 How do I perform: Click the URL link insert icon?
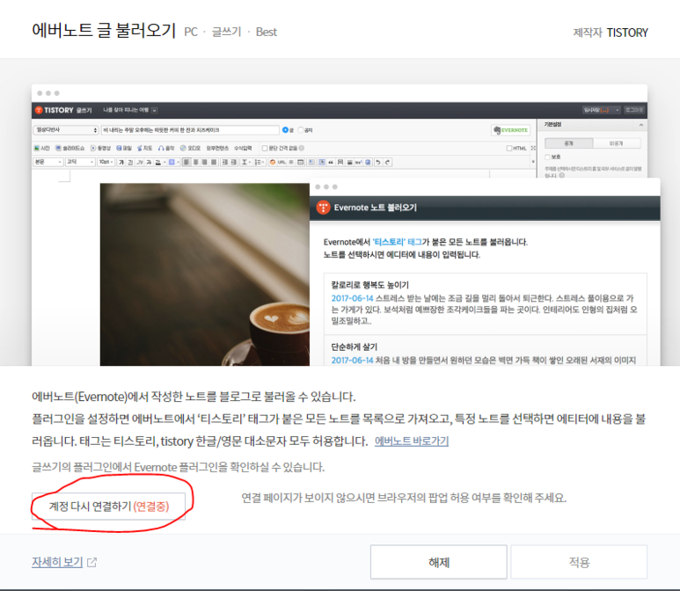click(x=282, y=162)
